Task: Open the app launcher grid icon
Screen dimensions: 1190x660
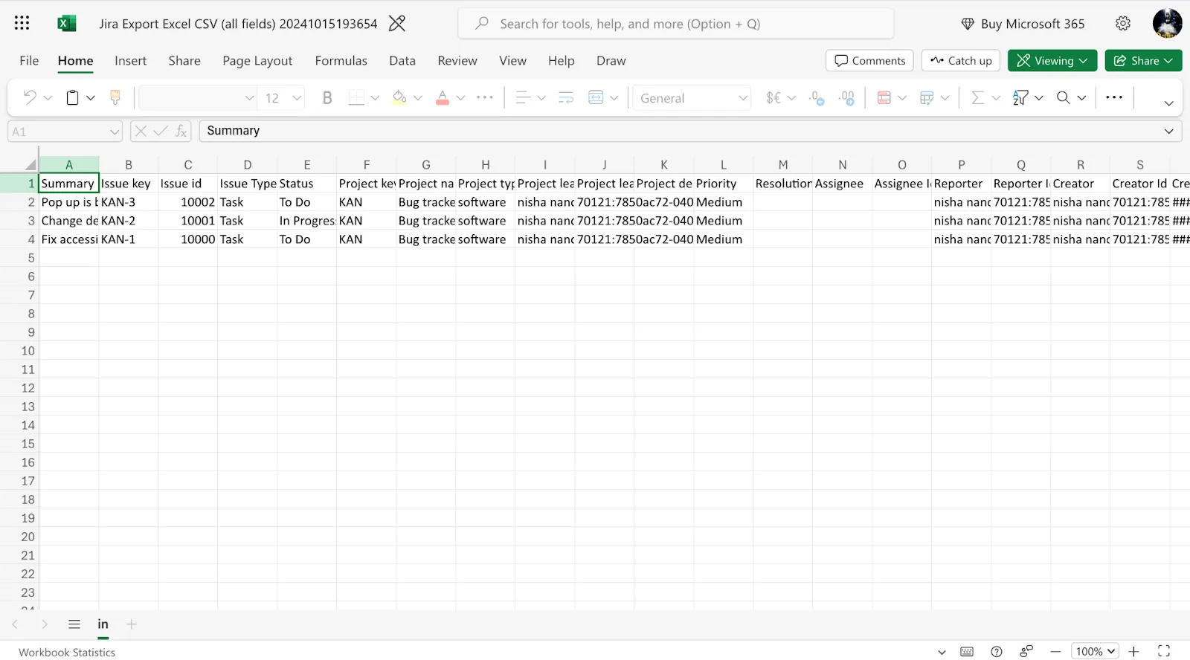Action: click(22, 23)
